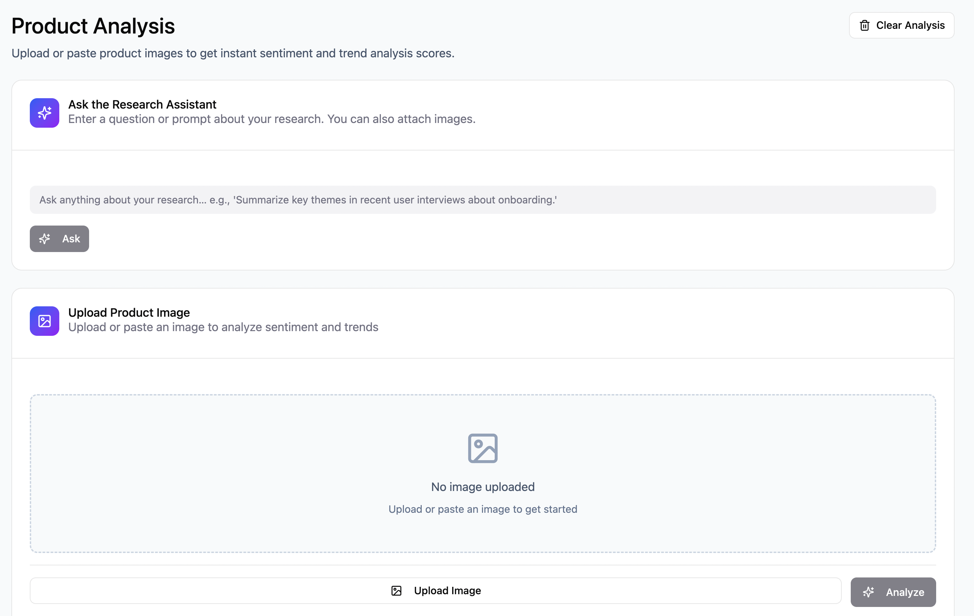Click the sparkle icon on Analyze button
Screen dimensions: 974x616
point(868,592)
